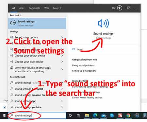The image size is (147, 122).
Task: Select web result sound settings amazon fire tablet
Action: [37, 95]
